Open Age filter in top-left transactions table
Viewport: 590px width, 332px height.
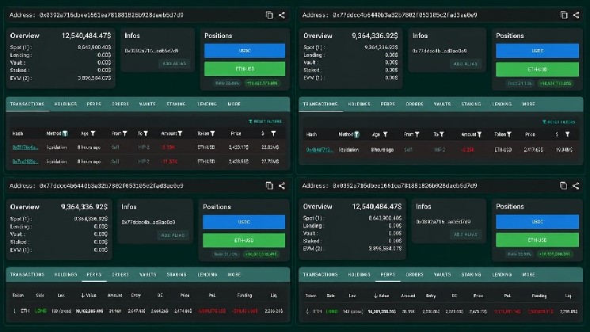click(93, 134)
